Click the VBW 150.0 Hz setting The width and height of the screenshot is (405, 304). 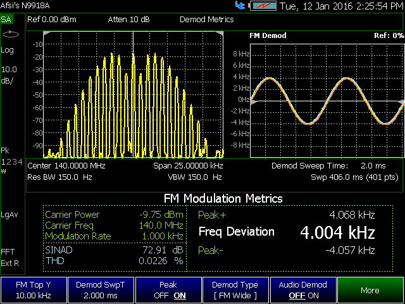coord(195,177)
